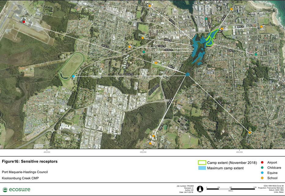The image size is (285, 196).
Task: Click the scale bar in the footer
Action: pos(231,189)
